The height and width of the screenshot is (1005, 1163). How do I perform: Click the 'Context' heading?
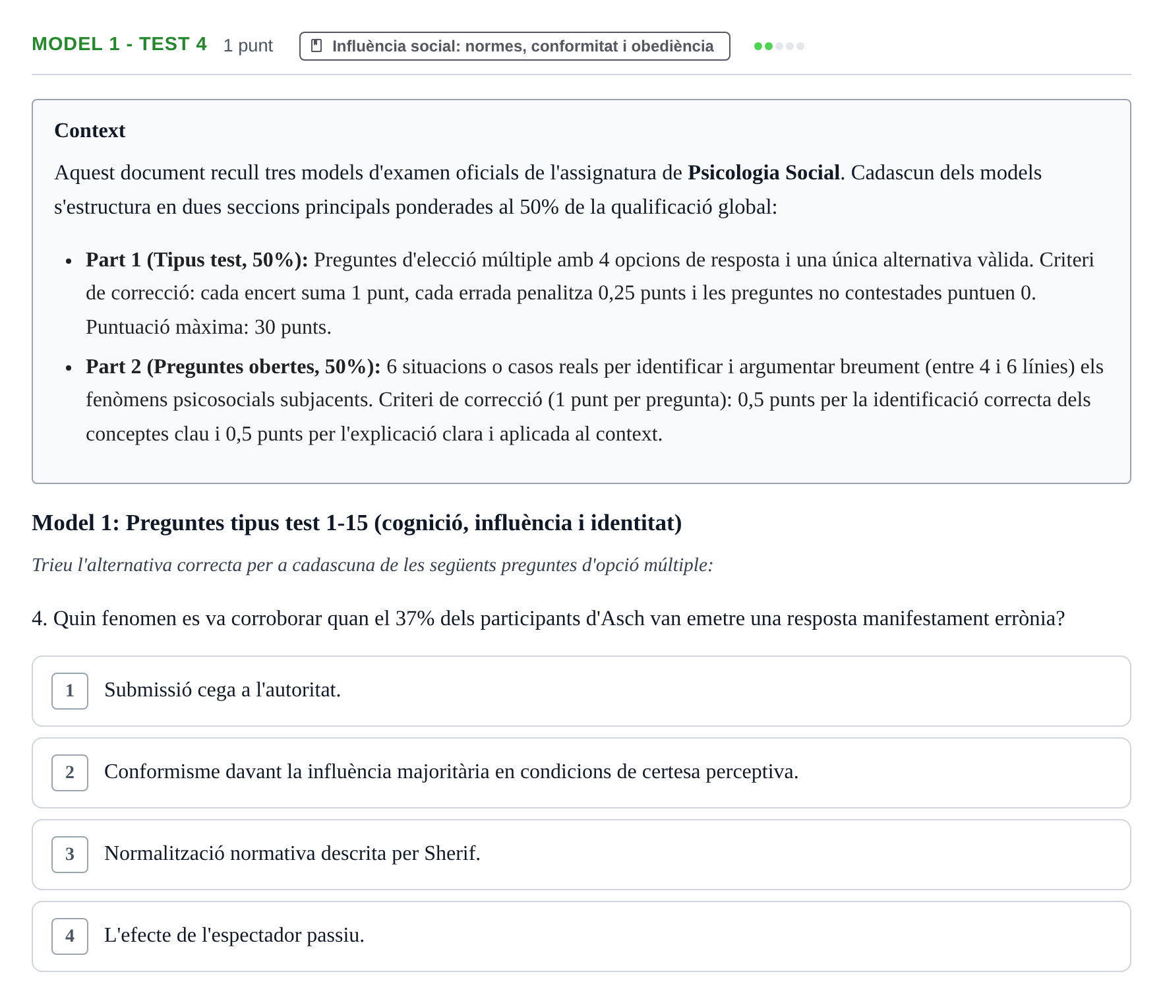tap(90, 131)
